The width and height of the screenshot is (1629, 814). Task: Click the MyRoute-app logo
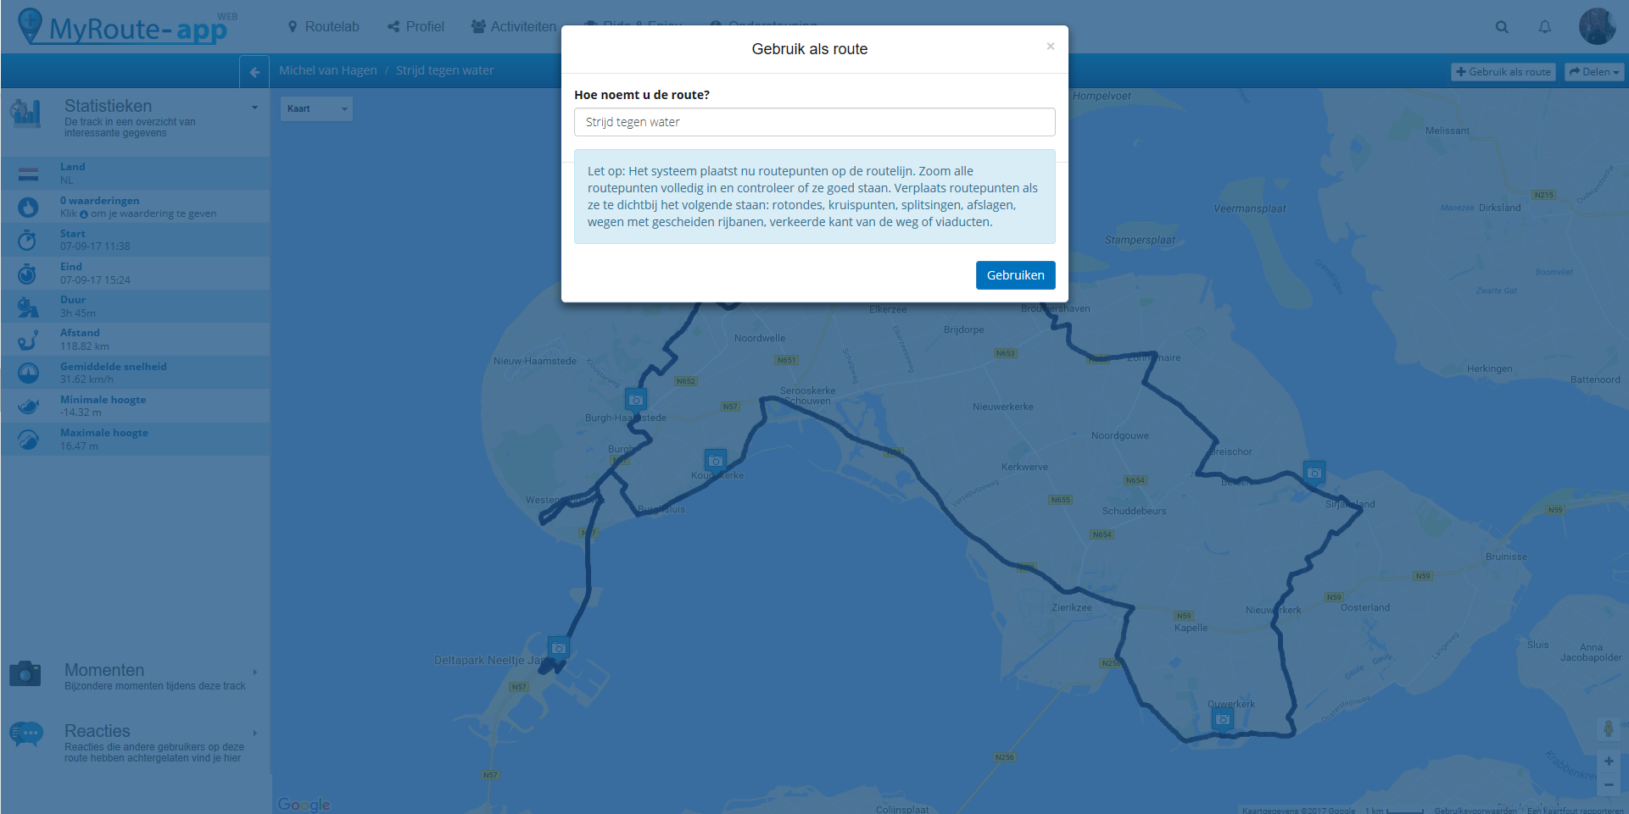coord(128,27)
